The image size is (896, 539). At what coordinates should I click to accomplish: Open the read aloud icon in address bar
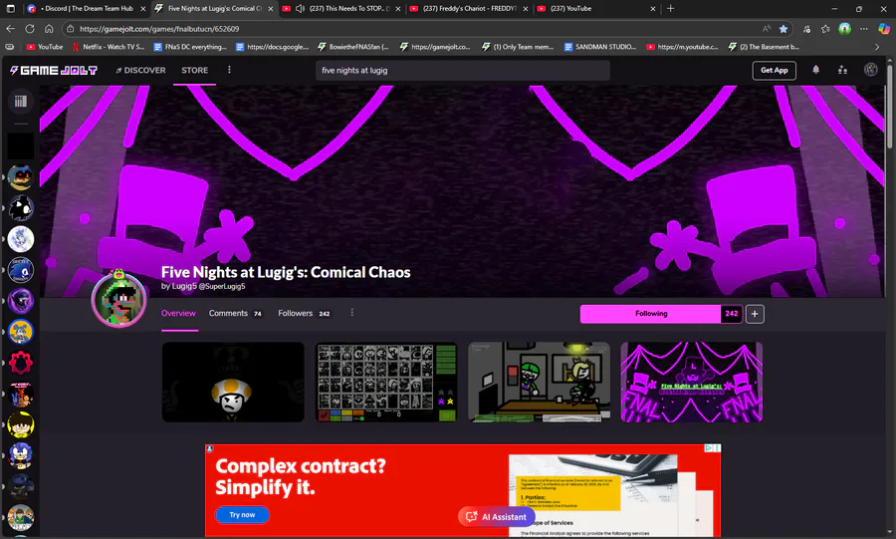767,29
